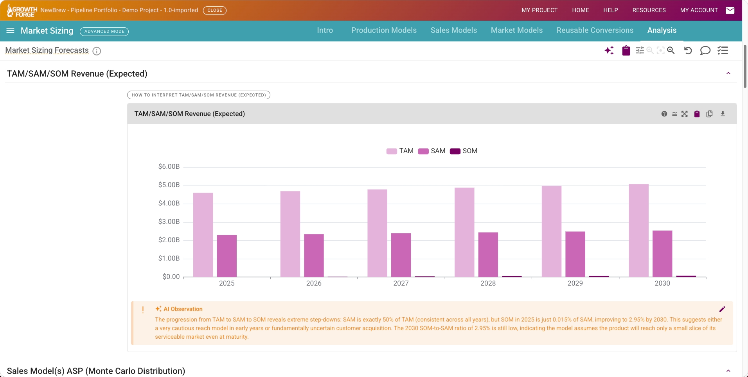Screen dimensions: 748x377
Task: Edit the AI Observation with pencil icon
Action: tap(722, 309)
